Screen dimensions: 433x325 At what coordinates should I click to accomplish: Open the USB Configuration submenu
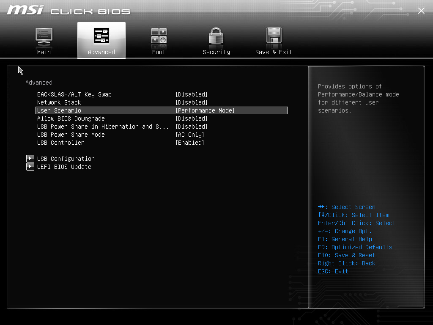66,159
